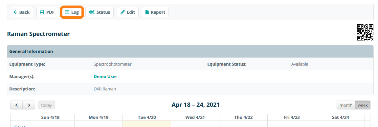
Task: Click the General Information header
Action: (x=192, y=51)
